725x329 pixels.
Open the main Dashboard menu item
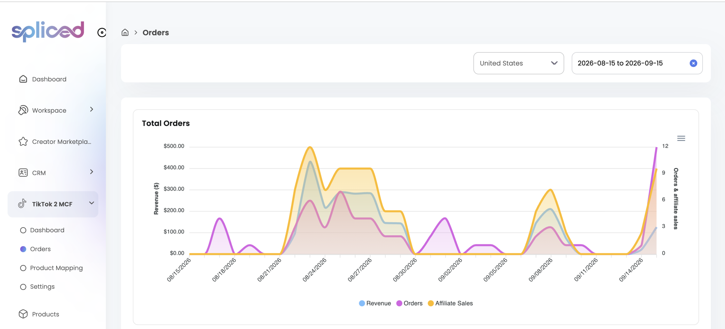tap(49, 79)
